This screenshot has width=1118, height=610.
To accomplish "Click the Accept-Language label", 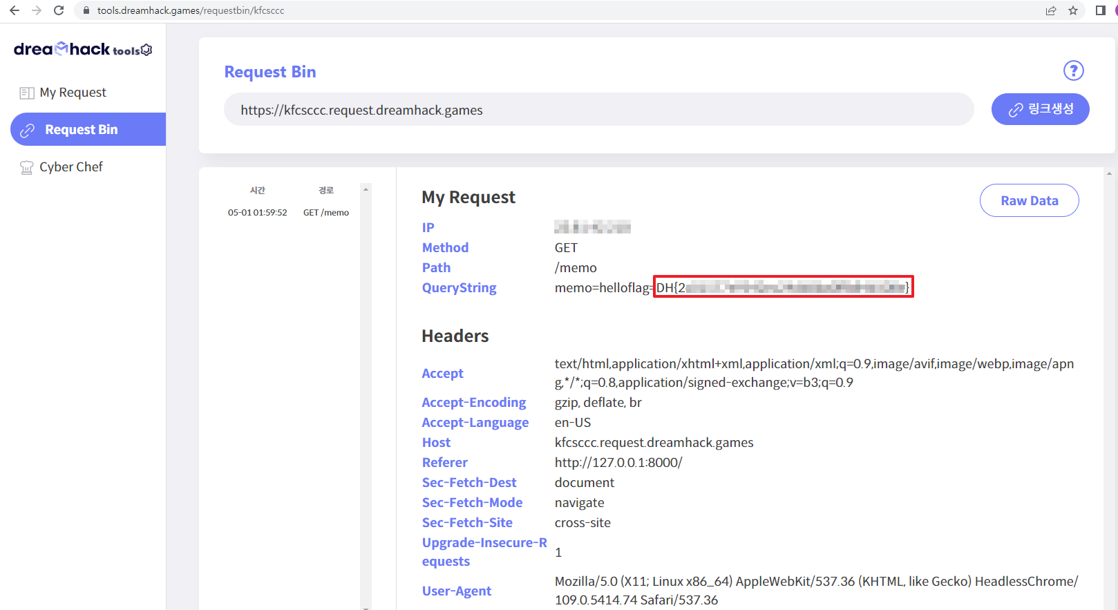I will pos(475,422).
